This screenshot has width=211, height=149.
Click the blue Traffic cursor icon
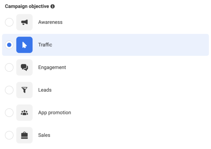[x=24, y=45]
